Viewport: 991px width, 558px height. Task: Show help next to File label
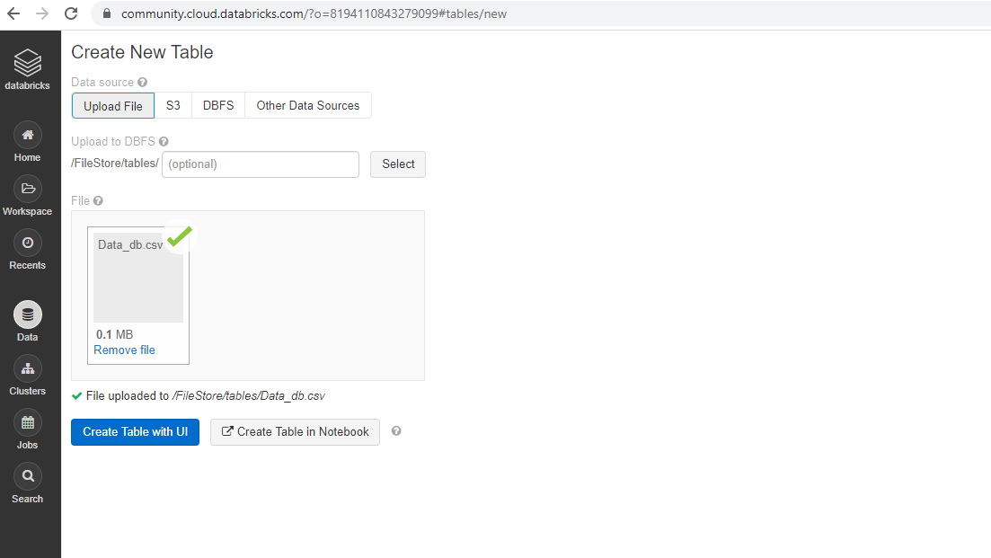tap(98, 201)
